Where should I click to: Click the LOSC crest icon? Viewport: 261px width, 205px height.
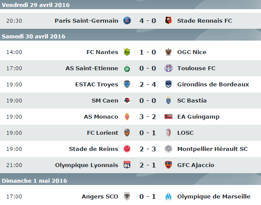[x=168, y=133]
